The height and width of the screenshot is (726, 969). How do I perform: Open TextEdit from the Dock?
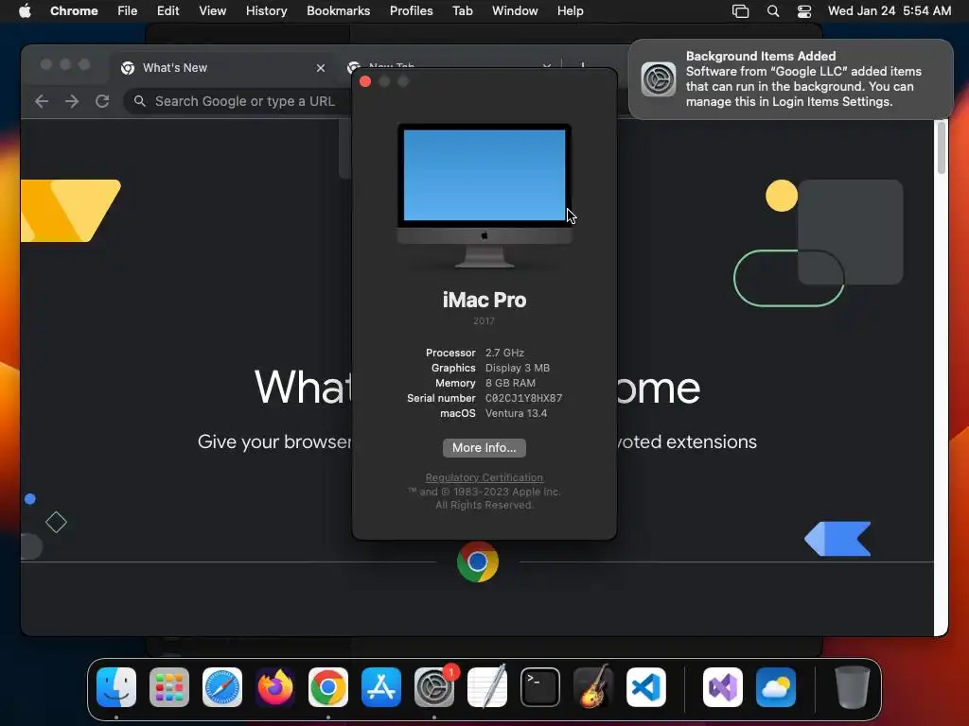(x=487, y=687)
